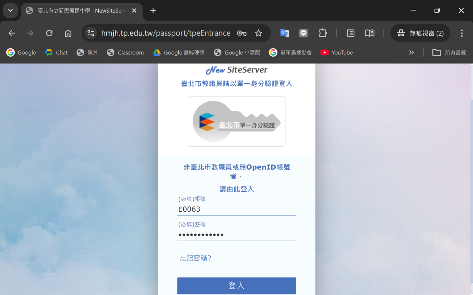Click the 無痕視窗 (2) incognito indicator
Viewport: 473px width, 295px height.
point(420,33)
